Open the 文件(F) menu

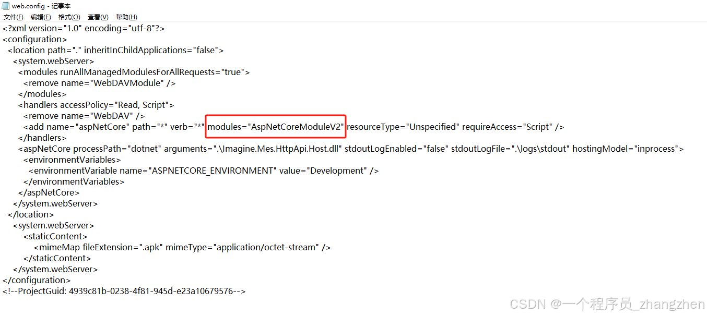point(13,17)
